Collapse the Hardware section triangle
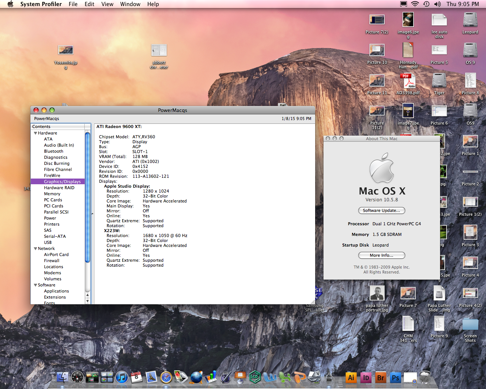Image resolution: width=486 pixels, height=389 pixels. (35, 133)
